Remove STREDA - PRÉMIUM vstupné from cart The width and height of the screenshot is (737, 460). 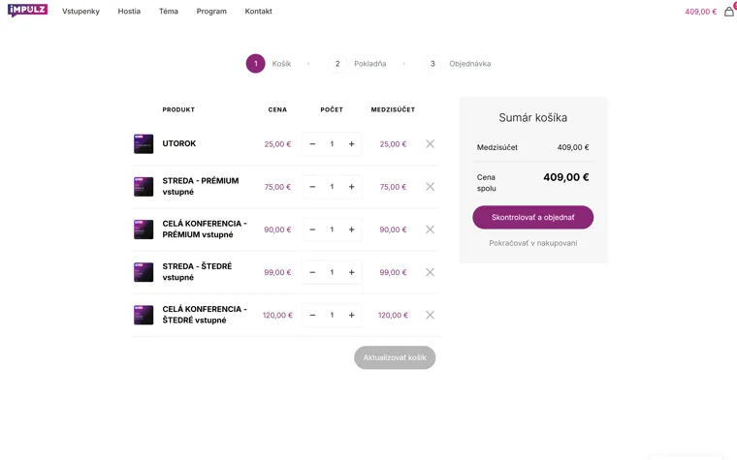tap(430, 187)
